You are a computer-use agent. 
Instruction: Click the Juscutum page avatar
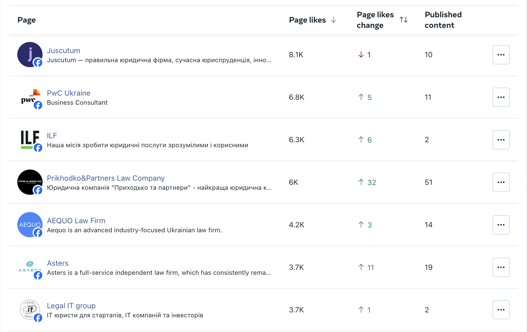tap(30, 55)
